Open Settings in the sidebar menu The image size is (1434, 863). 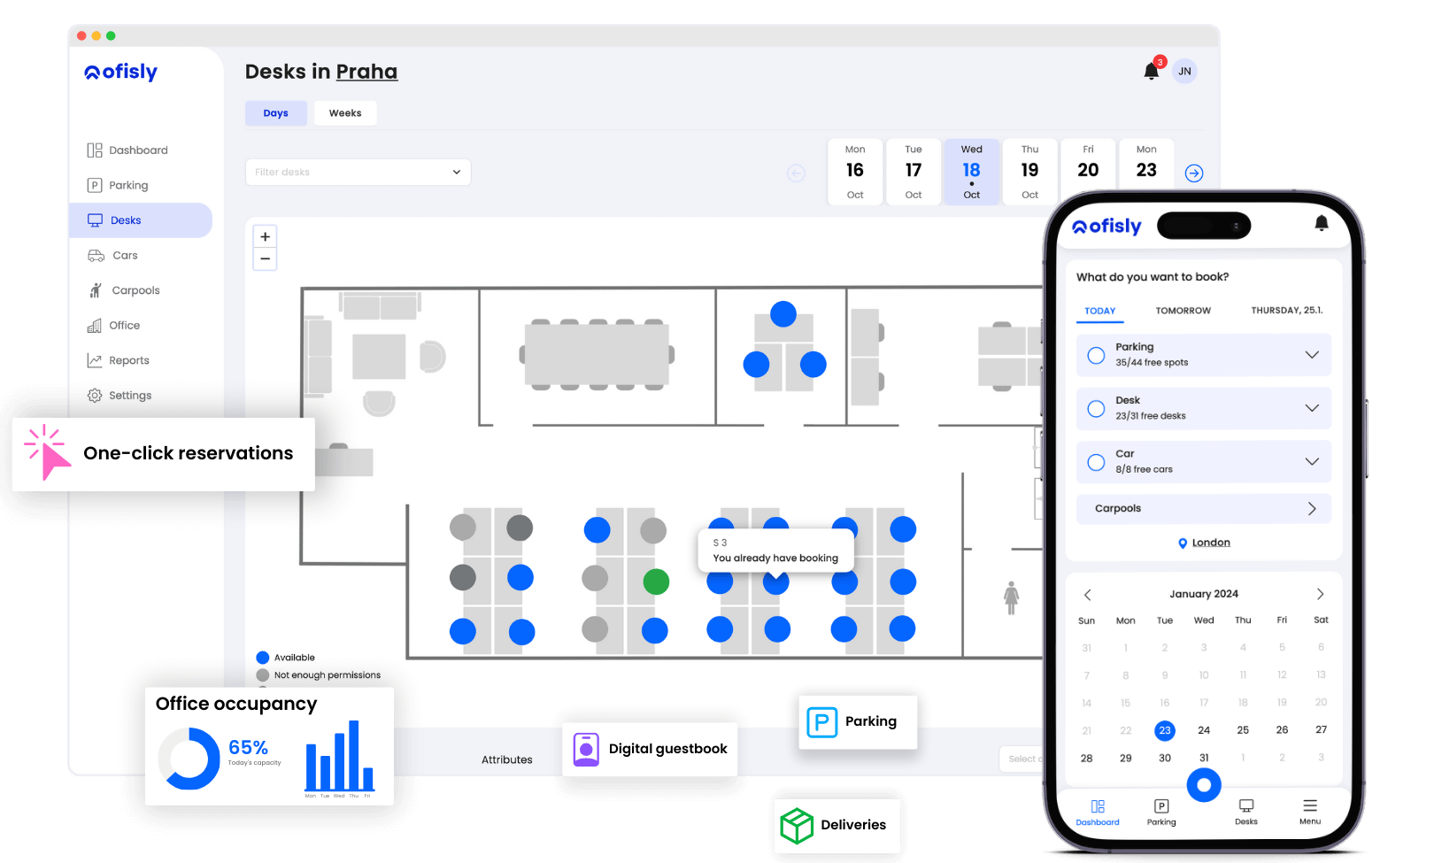pos(119,396)
